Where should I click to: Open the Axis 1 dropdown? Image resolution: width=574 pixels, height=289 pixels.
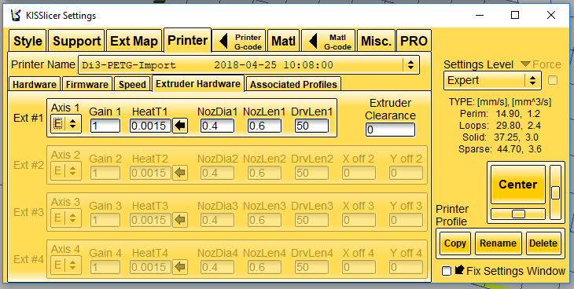66,123
